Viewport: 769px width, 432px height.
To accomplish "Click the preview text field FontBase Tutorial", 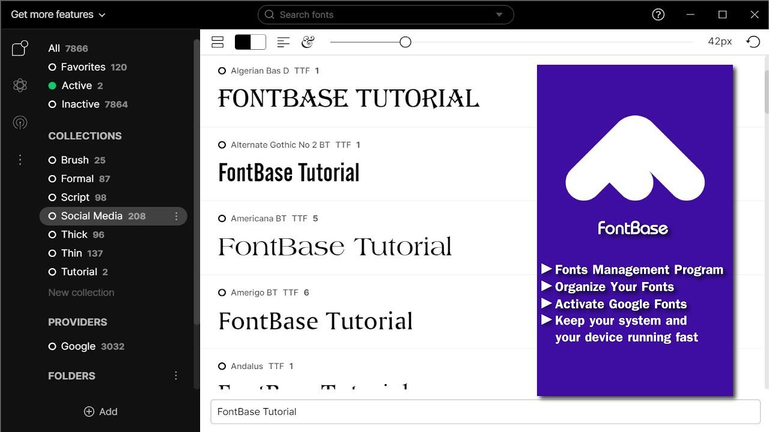I will point(485,412).
